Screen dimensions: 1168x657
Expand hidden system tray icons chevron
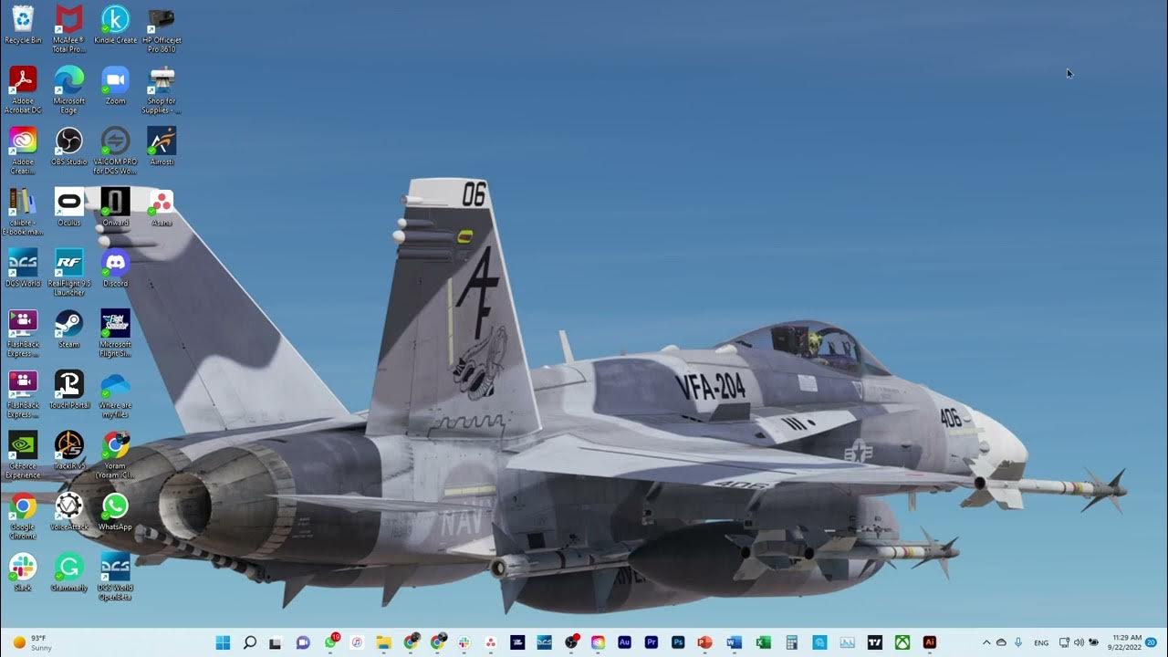click(986, 642)
